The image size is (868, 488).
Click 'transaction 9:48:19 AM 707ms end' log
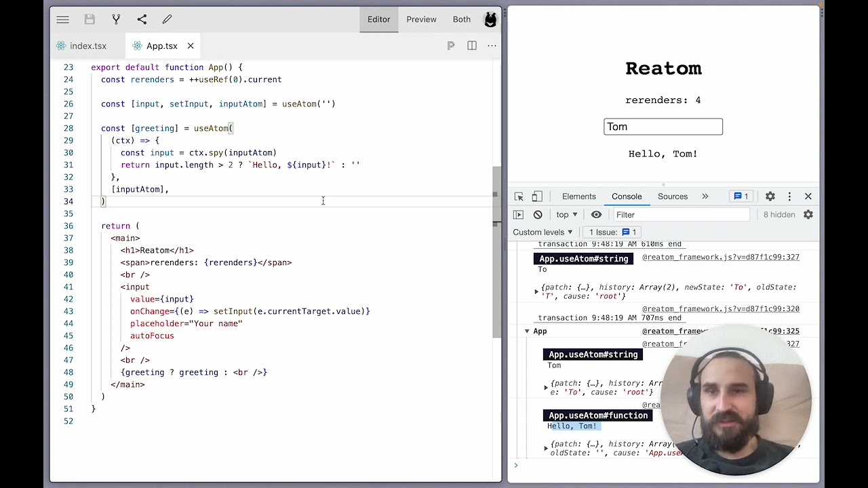610,318
